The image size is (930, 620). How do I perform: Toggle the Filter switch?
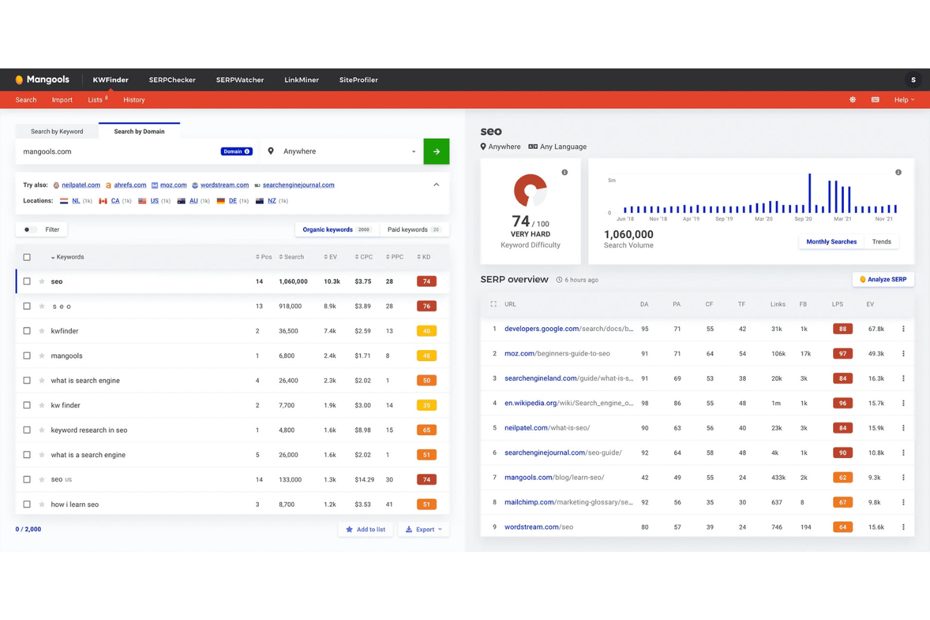pyautogui.click(x=29, y=230)
